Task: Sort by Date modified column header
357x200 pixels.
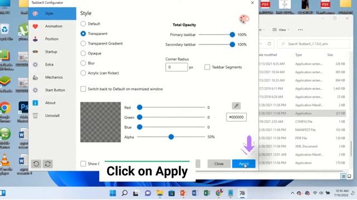Action: [268, 55]
